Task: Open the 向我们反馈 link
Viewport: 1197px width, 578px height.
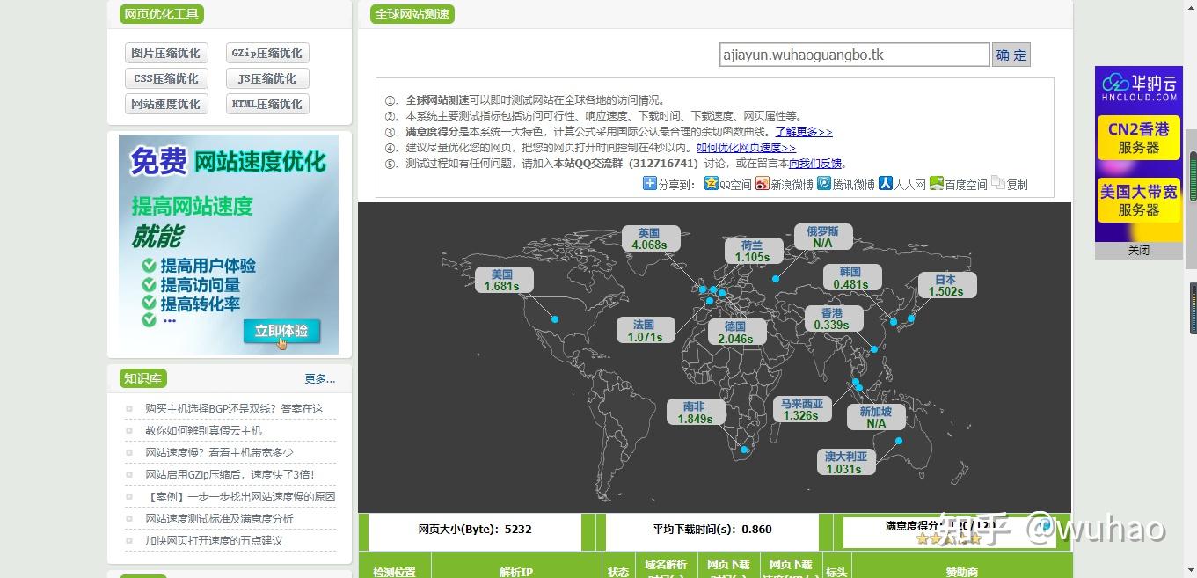Action: (x=815, y=163)
